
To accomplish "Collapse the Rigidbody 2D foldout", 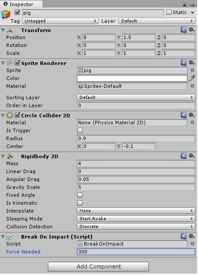I will tap(3, 156).
